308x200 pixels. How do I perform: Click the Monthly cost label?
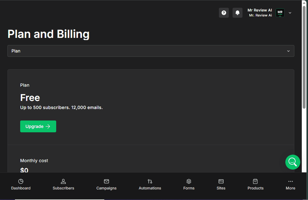(x=34, y=161)
